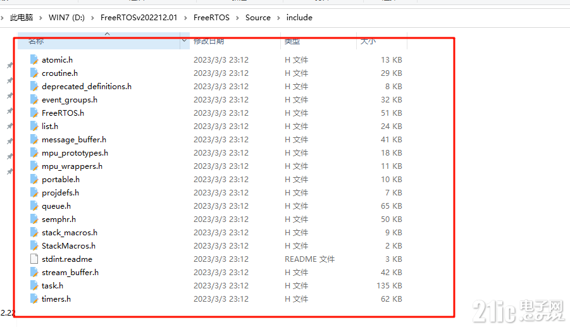Select the file name atomic.h

[57, 59]
